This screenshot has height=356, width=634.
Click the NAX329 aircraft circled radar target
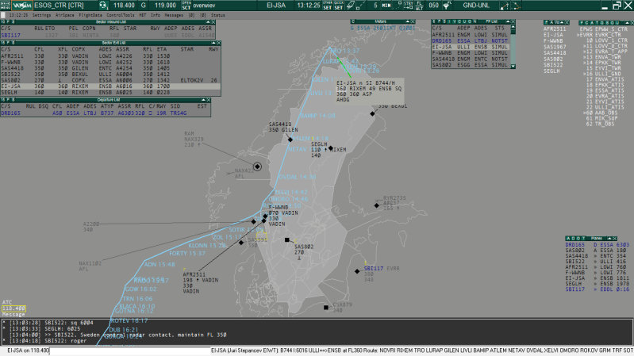[x=257, y=167]
